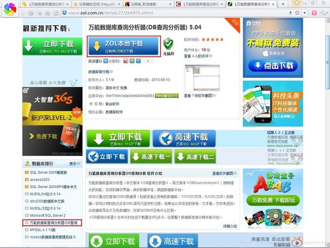This screenshot has width=330, height=248.
Task: Bookmark page with star in address bar
Action: point(297,13)
